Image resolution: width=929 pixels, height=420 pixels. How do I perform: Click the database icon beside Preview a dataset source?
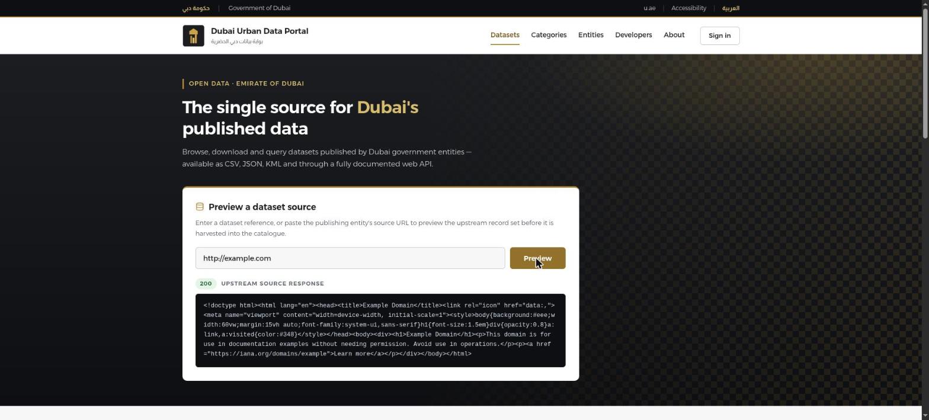[200, 207]
